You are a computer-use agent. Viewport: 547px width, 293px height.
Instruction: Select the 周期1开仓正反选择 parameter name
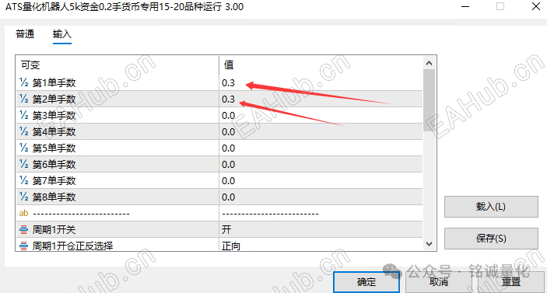pyautogui.click(x=72, y=246)
